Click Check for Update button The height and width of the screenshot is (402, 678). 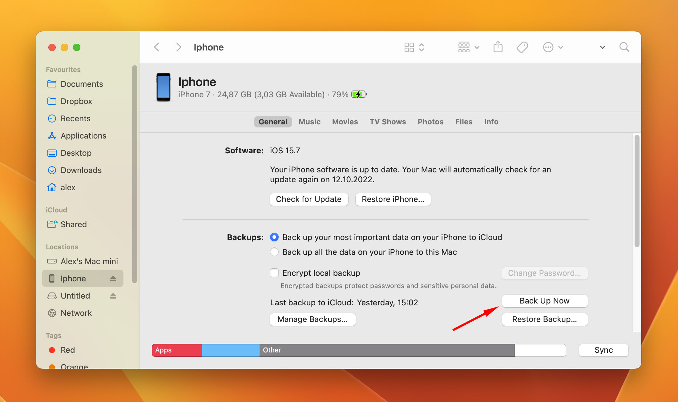pos(309,199)
